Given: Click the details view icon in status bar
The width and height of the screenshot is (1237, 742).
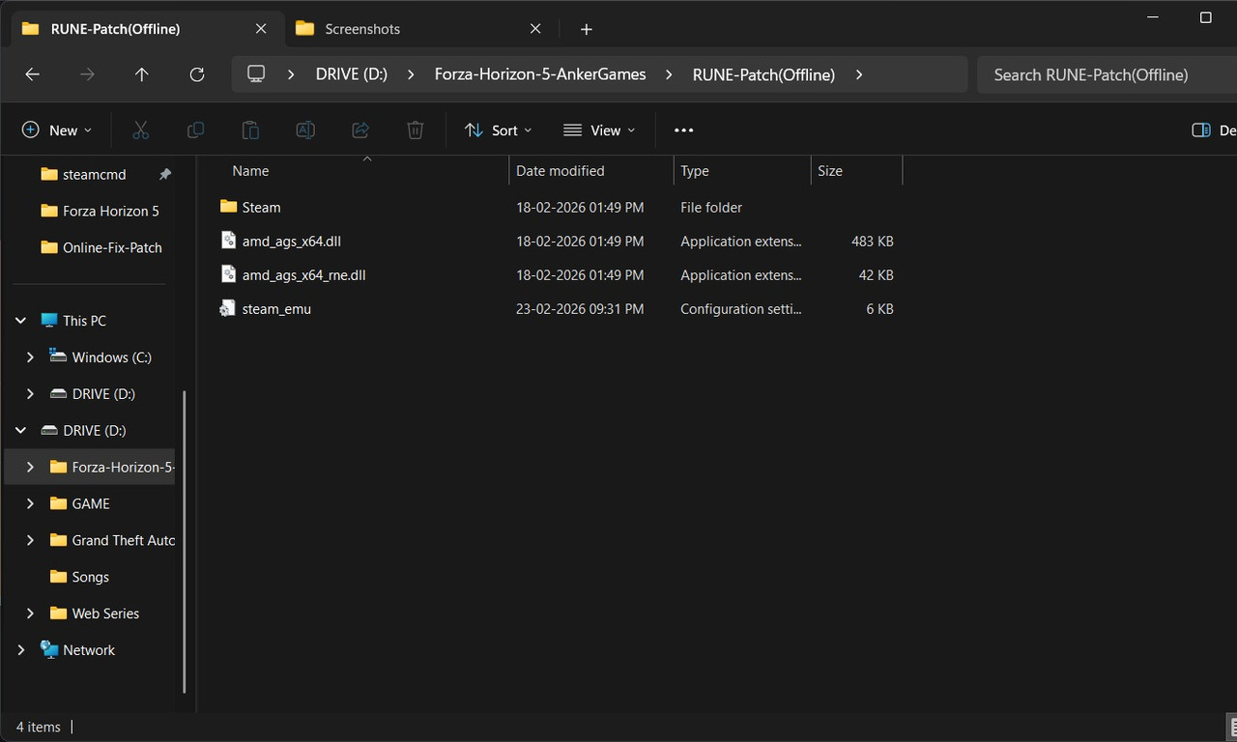Looking at the screenshot, I should (x=1232, y=727).
